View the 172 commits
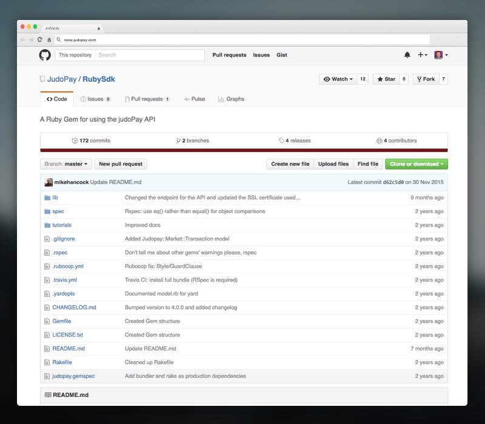The width and height of the screenshot is (485, 424). pos(91,141)
